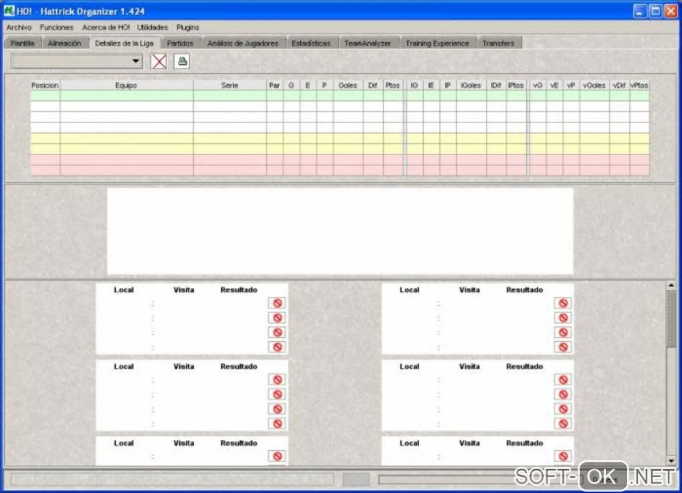Click the status bar text field

(173, 479)
